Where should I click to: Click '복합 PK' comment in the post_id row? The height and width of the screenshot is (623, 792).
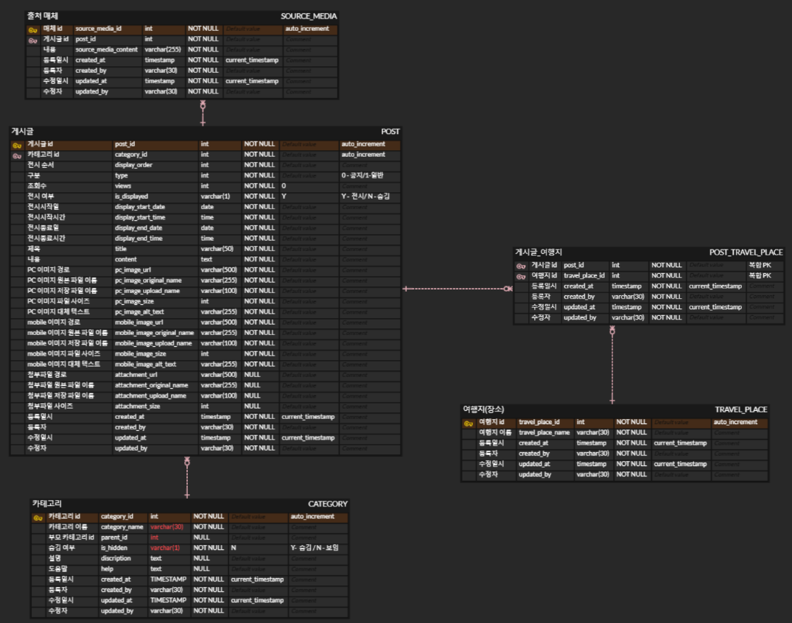(760, 266)
